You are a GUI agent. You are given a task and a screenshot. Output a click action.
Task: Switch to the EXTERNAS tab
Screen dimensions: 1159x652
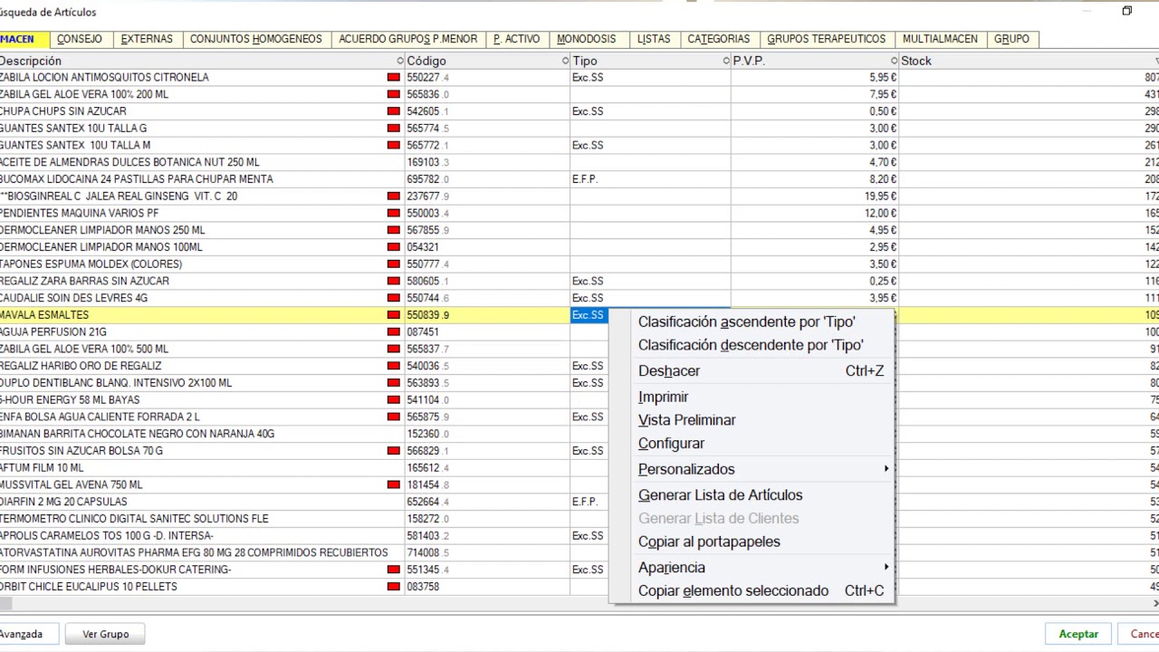(x=147, y=39)
